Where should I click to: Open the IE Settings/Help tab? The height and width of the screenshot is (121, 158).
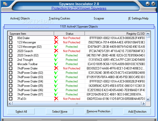pyautogui.click(x=138, y=18)
